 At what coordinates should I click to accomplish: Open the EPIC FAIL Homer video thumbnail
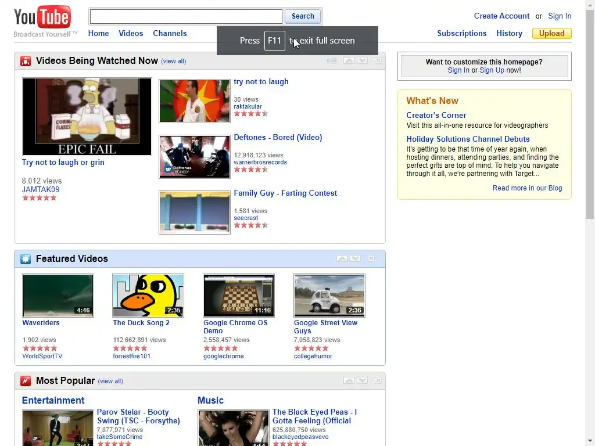[x=87, y=117]
